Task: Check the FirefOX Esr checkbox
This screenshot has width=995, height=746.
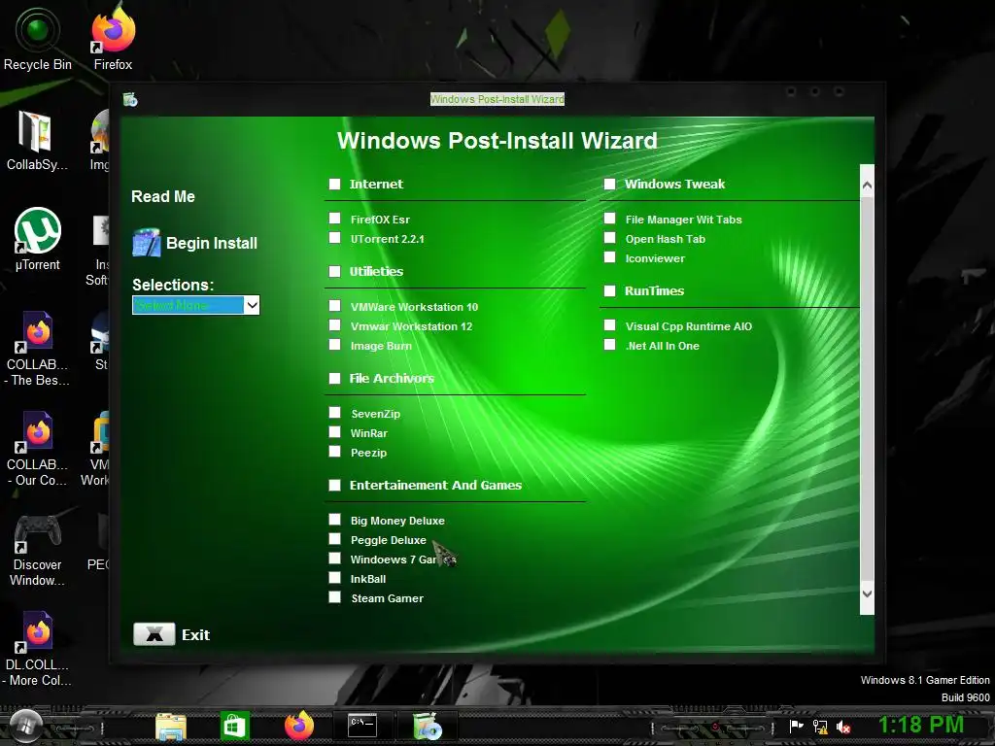Action: pos(334,219)
